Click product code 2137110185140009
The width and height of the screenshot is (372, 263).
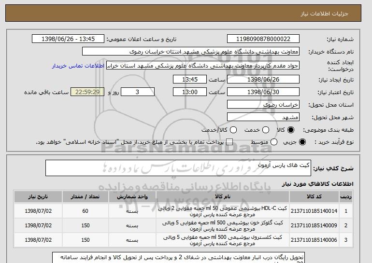pyautogui.click(x=314, y=225)
